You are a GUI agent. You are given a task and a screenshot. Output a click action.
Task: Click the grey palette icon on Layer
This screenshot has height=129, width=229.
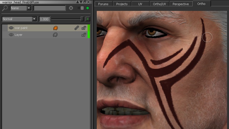click(x=55, y=35)
